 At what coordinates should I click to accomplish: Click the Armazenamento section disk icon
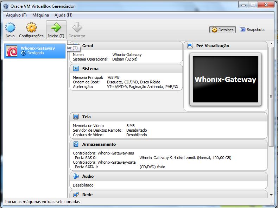pyautogui.click(x=76, y=144)
